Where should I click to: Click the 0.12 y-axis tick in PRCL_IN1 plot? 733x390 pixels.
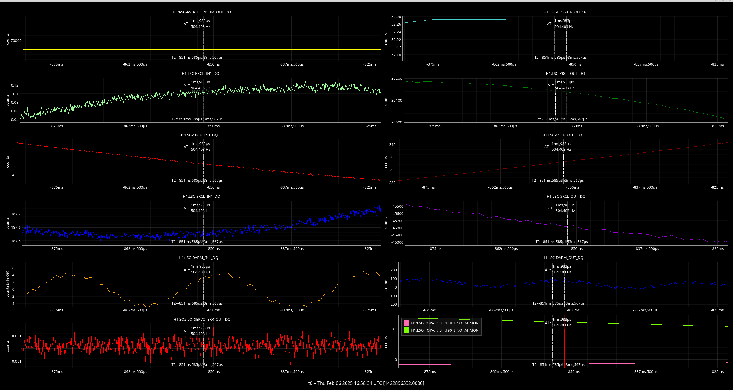pyautogui.click(x=15, y=85)
